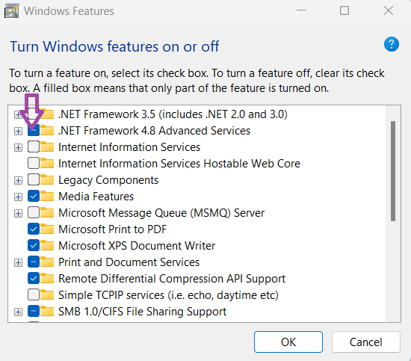The height and width of the screenshot is (361, 411).
Task: Disable Remote Differential Compression API Support checkbox
Action: [34, 278]
